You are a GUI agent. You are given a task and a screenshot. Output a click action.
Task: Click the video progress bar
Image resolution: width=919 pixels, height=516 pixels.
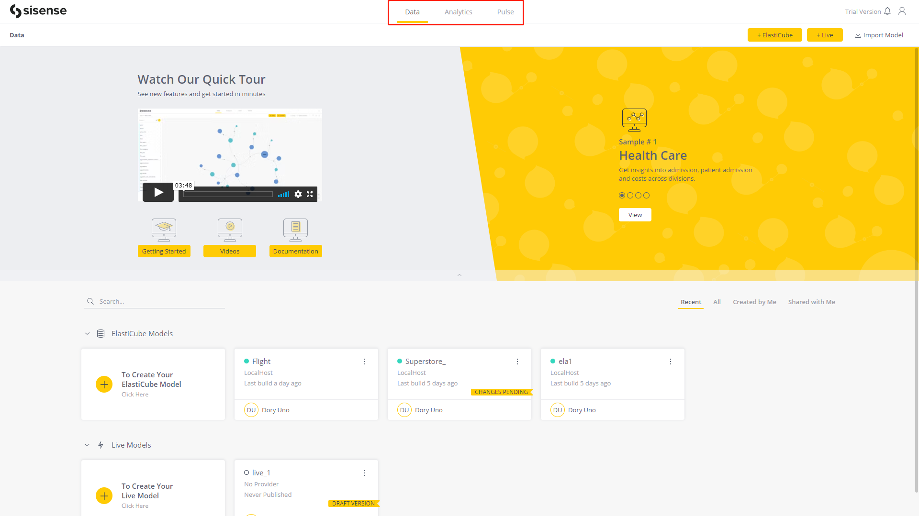228,194
